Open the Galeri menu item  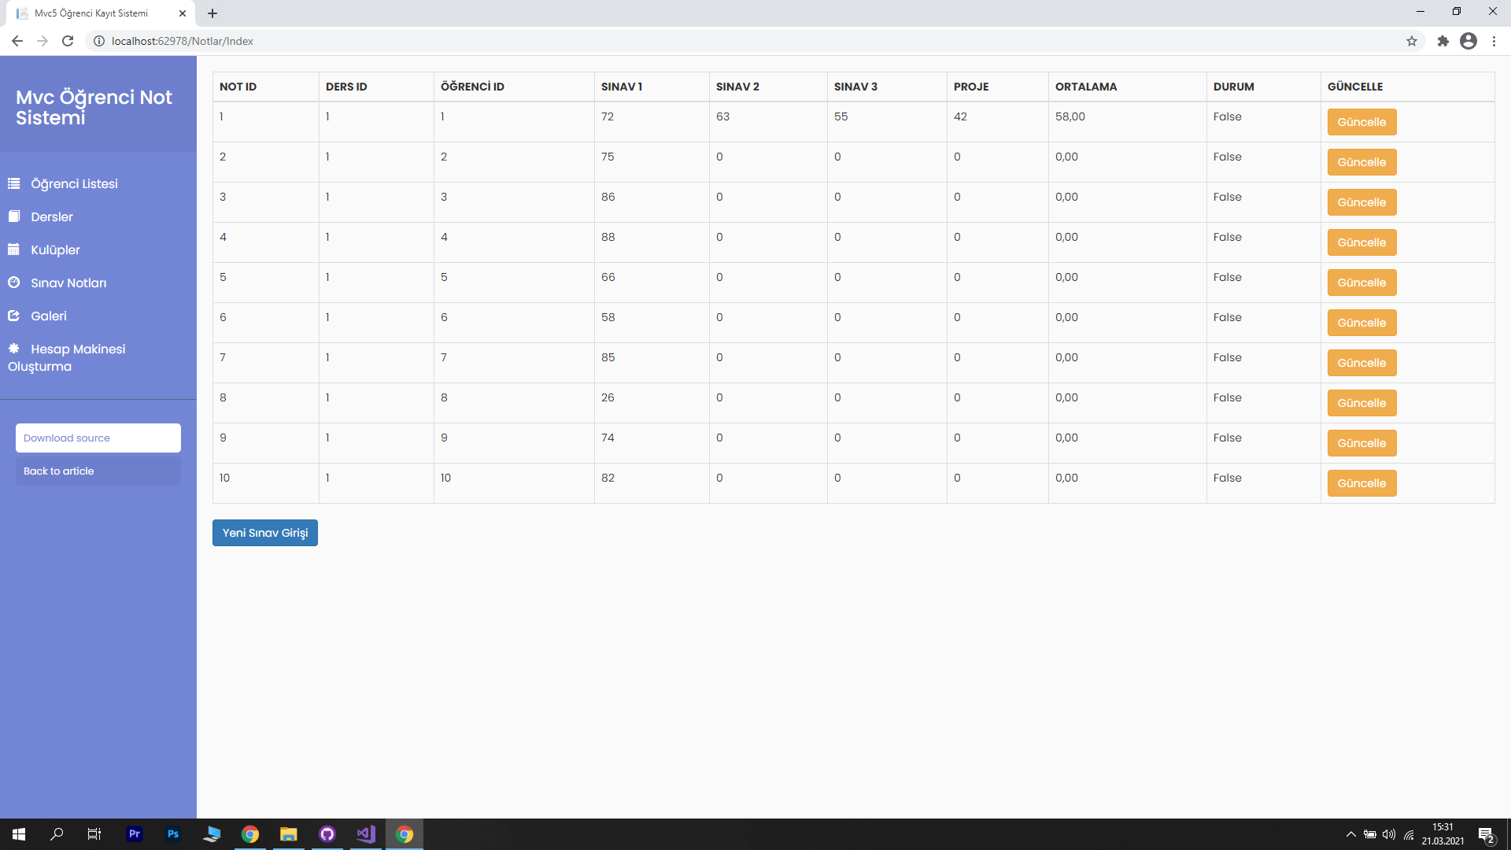click(x=98, y=316)
